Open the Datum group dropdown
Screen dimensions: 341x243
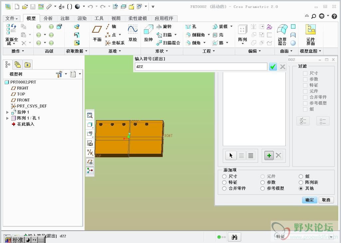pyautogui.click(x=115, y=51)
